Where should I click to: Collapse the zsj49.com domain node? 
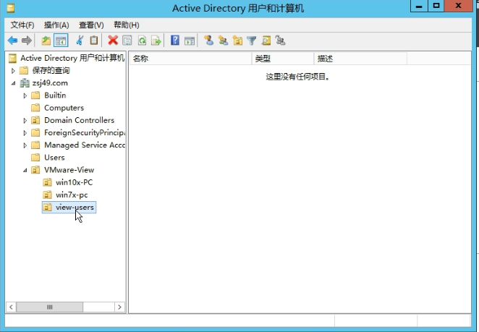pyautogui.click(x=13, y=83)
